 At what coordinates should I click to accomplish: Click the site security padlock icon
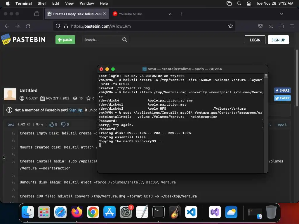click(x=66, y=26)
